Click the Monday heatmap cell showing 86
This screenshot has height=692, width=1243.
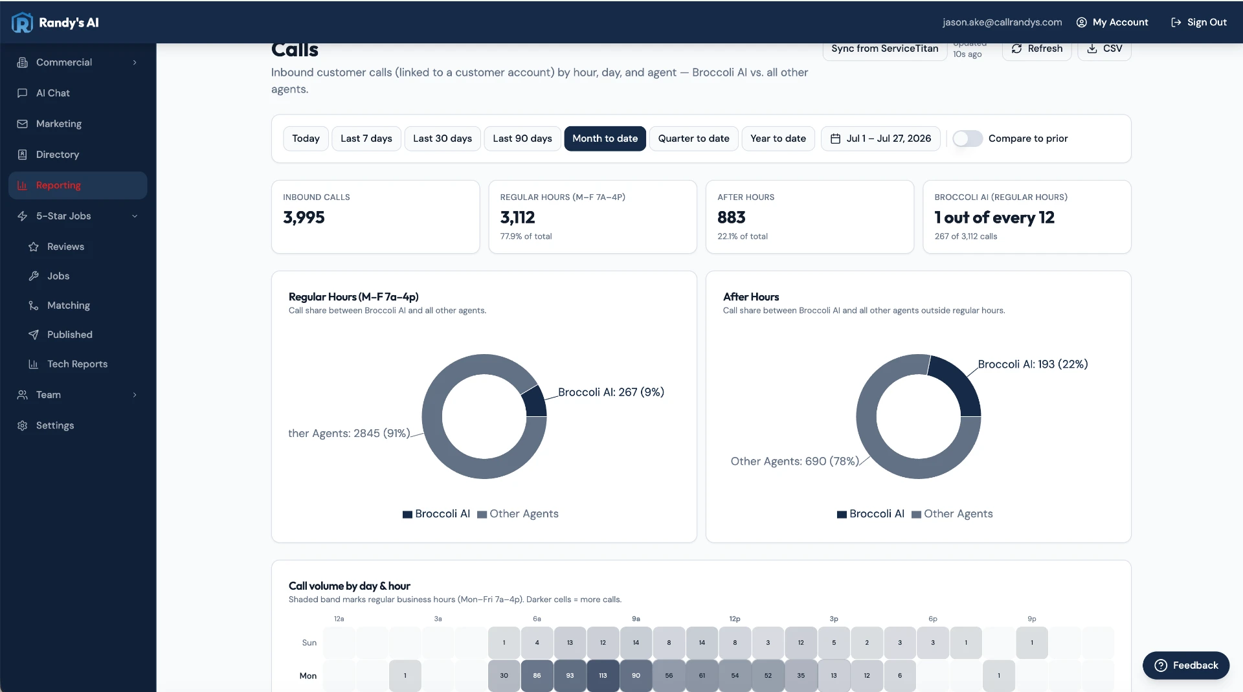537,675
